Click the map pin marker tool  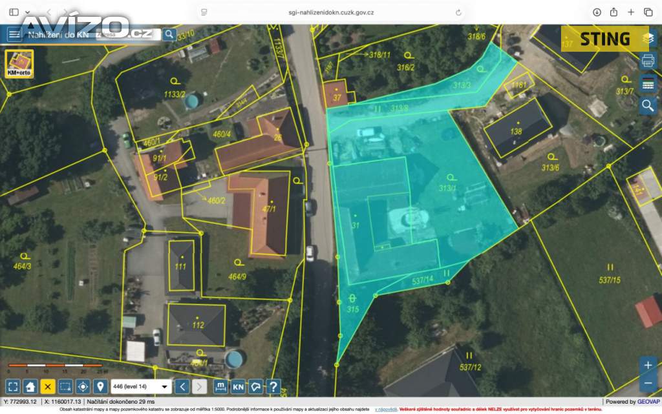100,386
